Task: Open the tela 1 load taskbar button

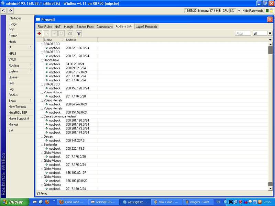Action: coord(166,202)
